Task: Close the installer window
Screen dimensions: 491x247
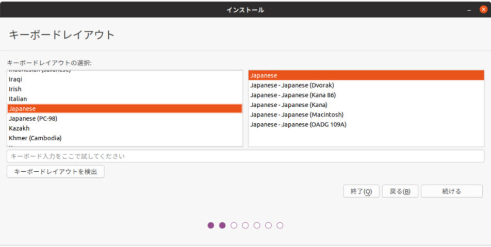Action: pyautogui.click(x=483, y=10)
